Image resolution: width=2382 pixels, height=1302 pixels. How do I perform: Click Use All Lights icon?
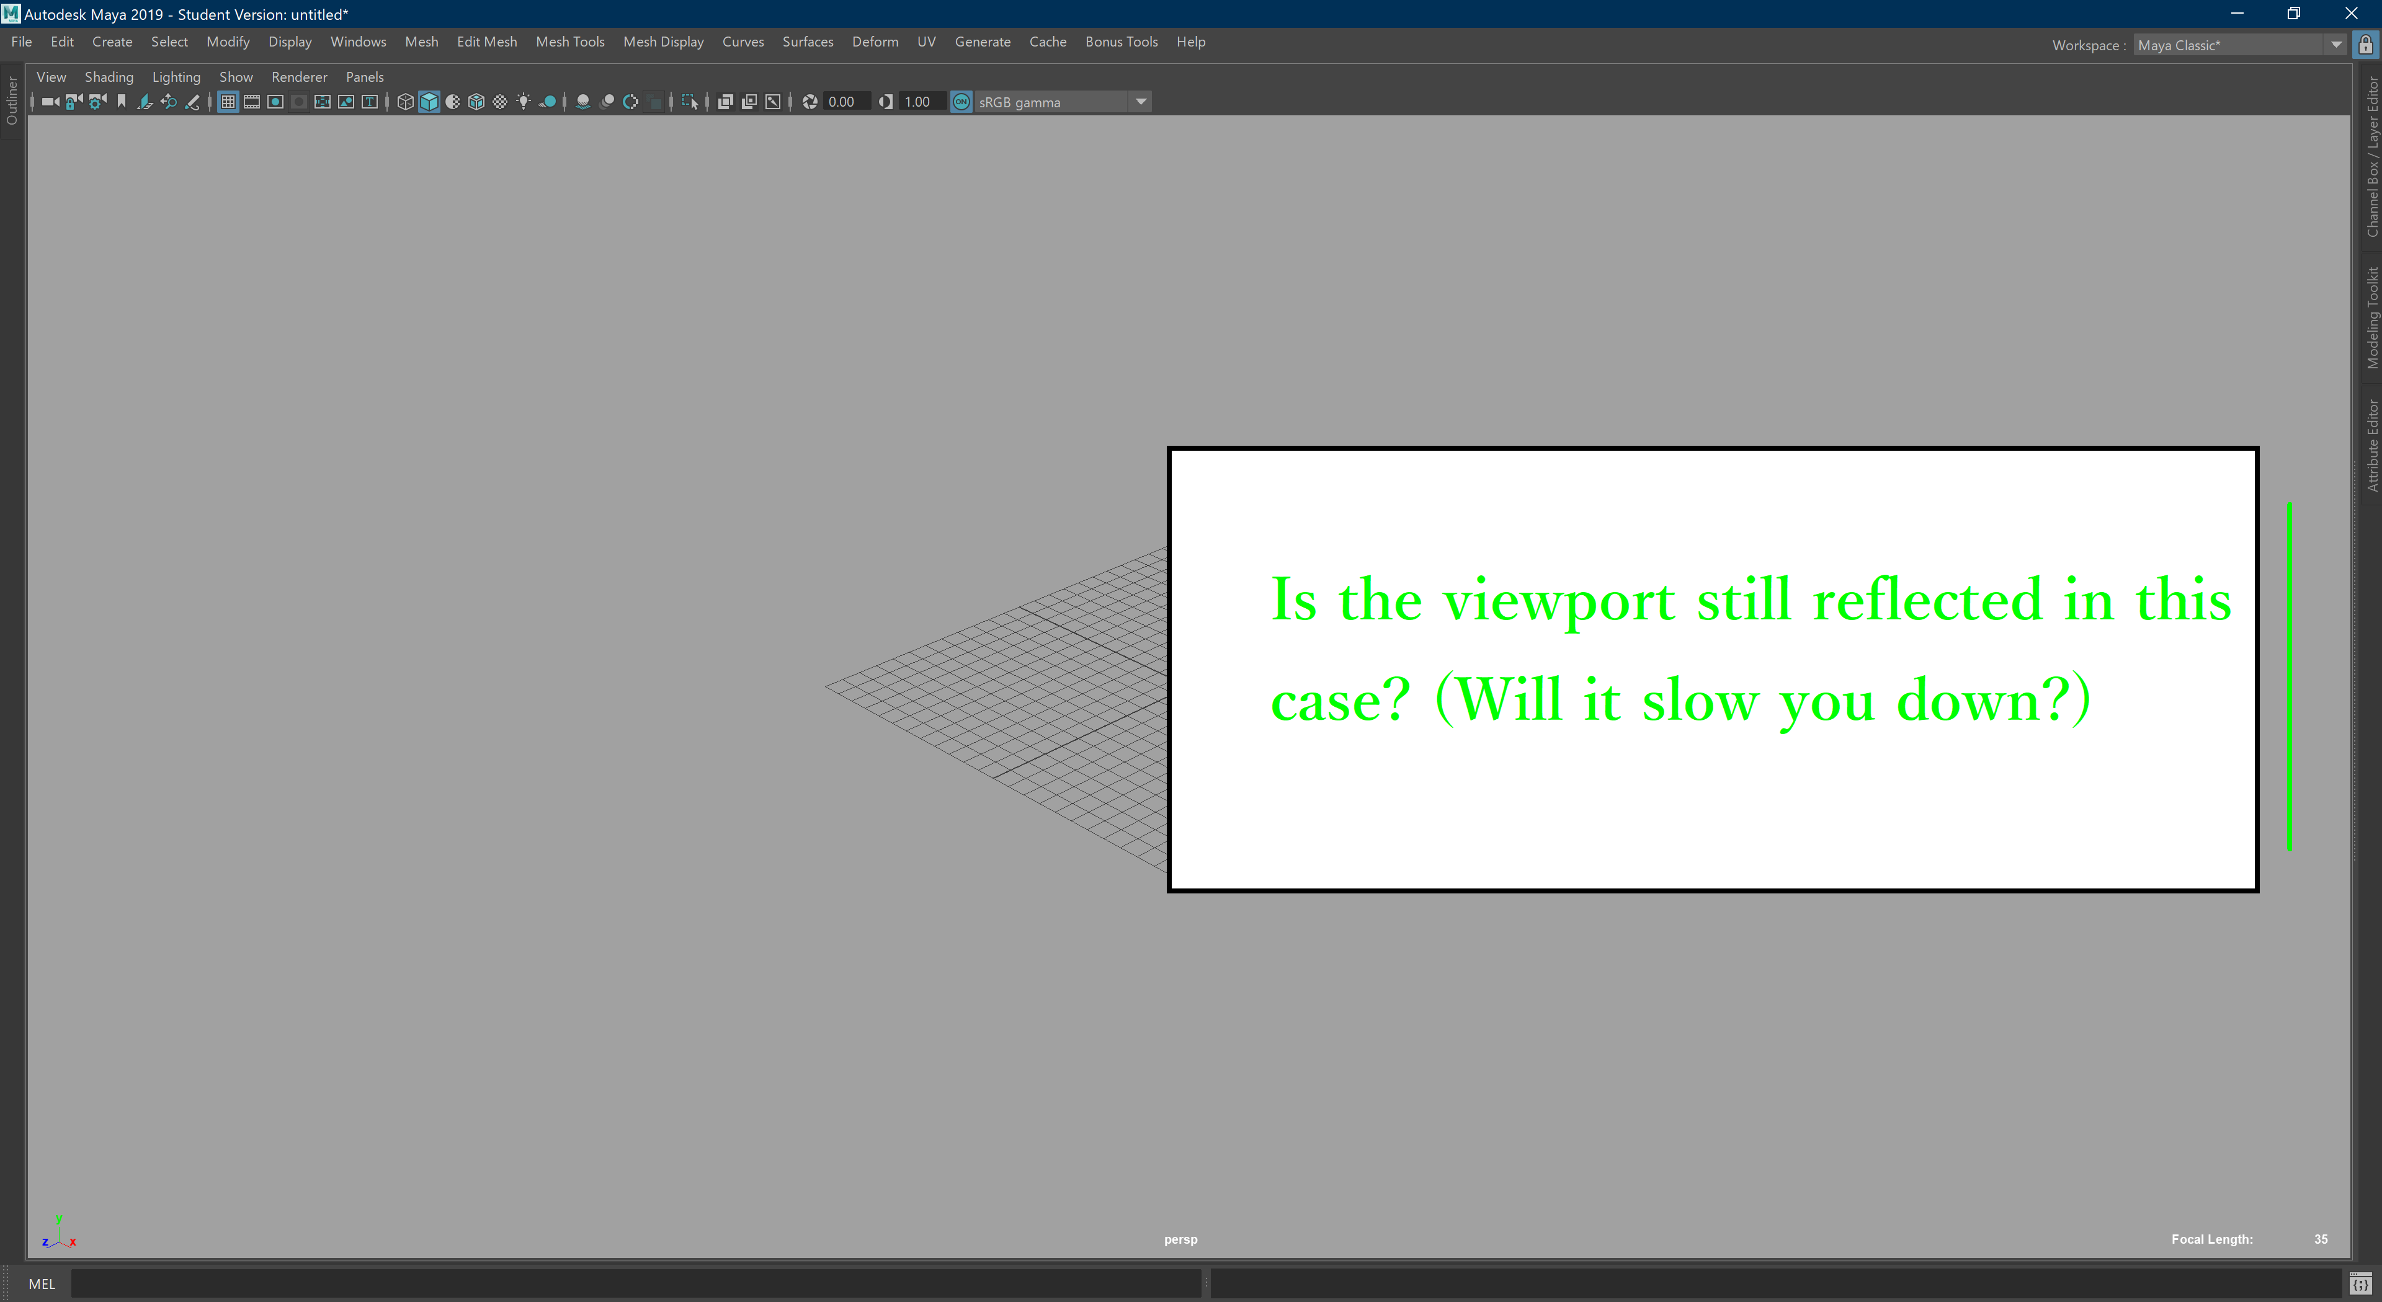click(524, 102)
